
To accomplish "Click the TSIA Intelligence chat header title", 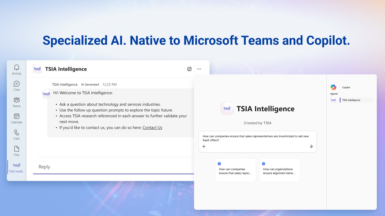I will [x=66, y=69].
